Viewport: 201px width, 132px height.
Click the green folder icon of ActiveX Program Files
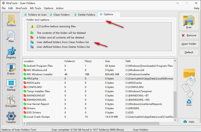(x=25, y=66)
